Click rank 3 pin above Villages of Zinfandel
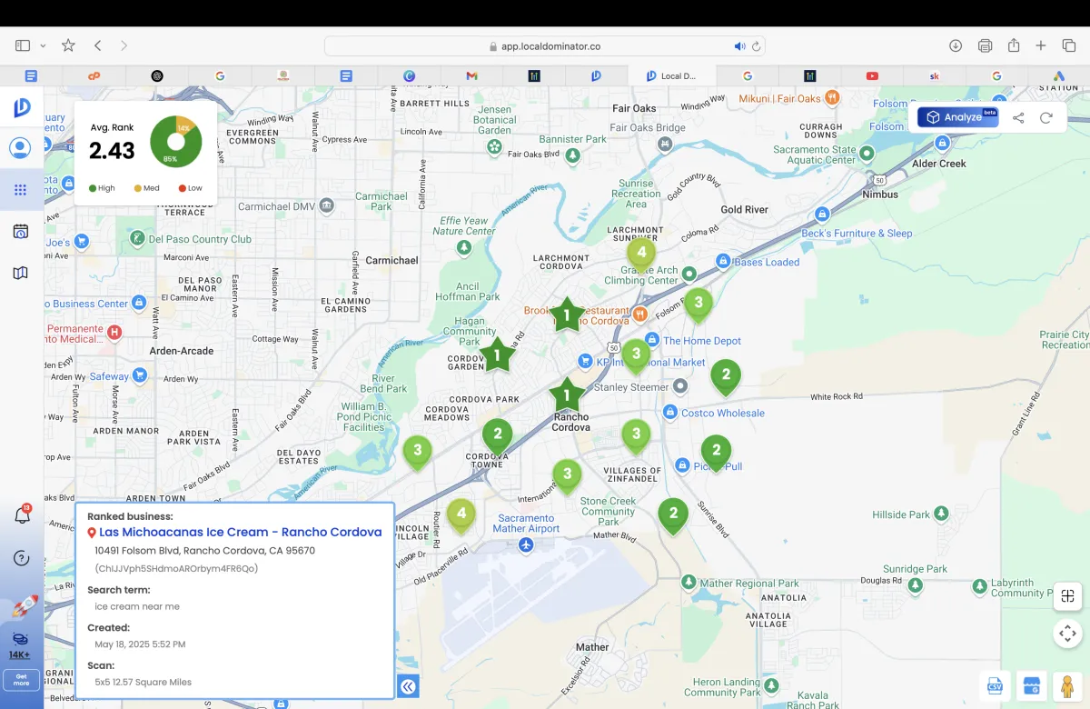Image resolution: width=1090 pixels, height=709 pixels. pos(636,436)
